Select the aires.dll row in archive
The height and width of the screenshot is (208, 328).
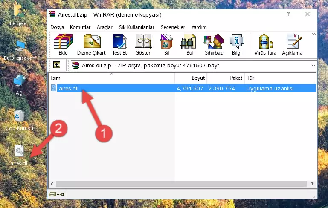(x=183, y=88)
